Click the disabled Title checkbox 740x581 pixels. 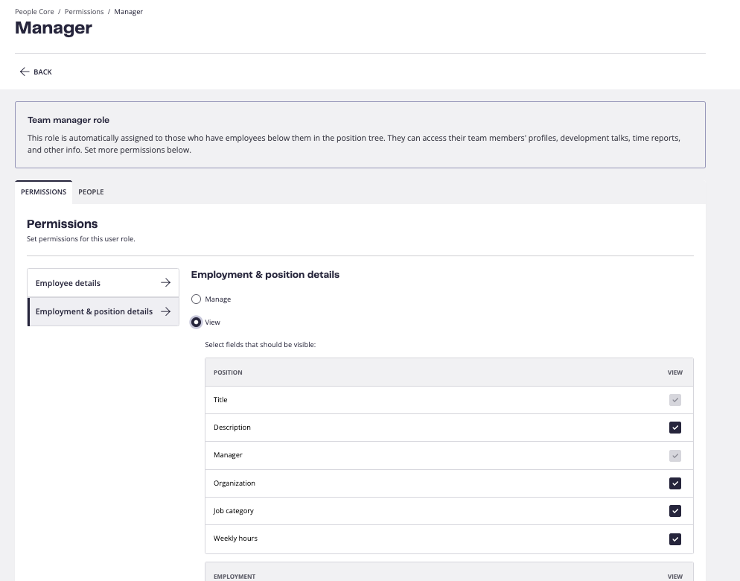coord(675,400)
